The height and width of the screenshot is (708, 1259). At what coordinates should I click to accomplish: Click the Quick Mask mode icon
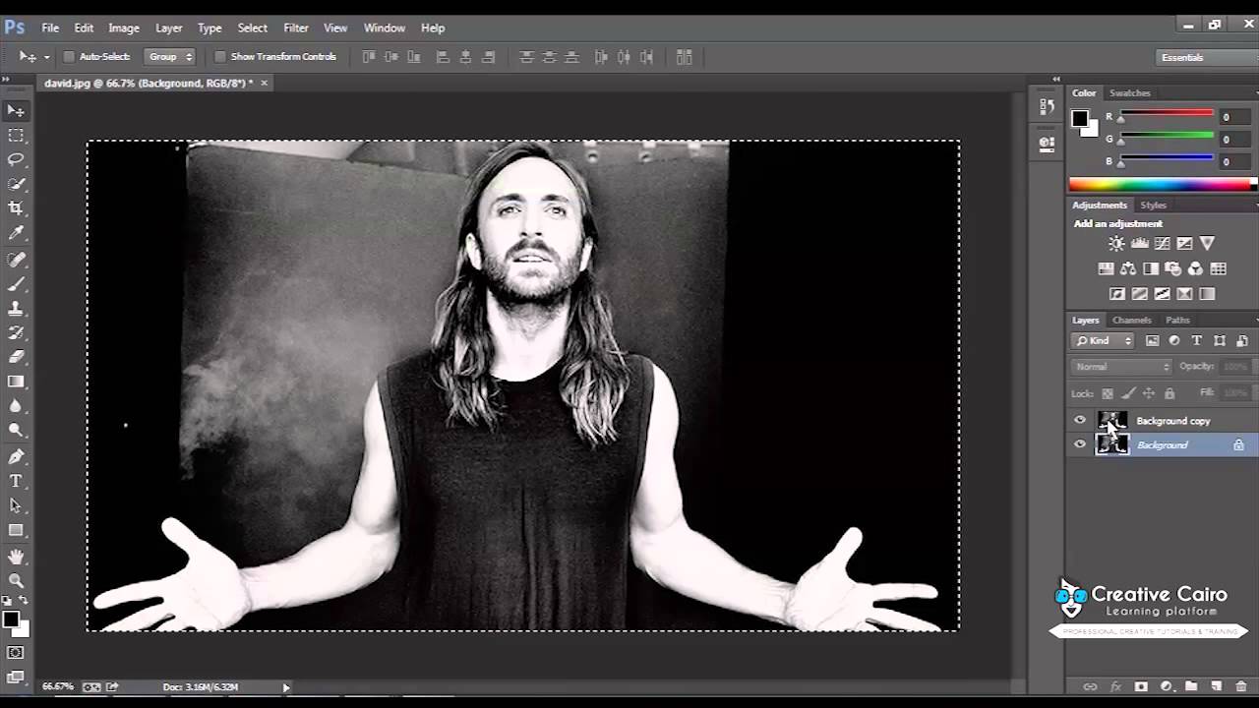point(16,653)
